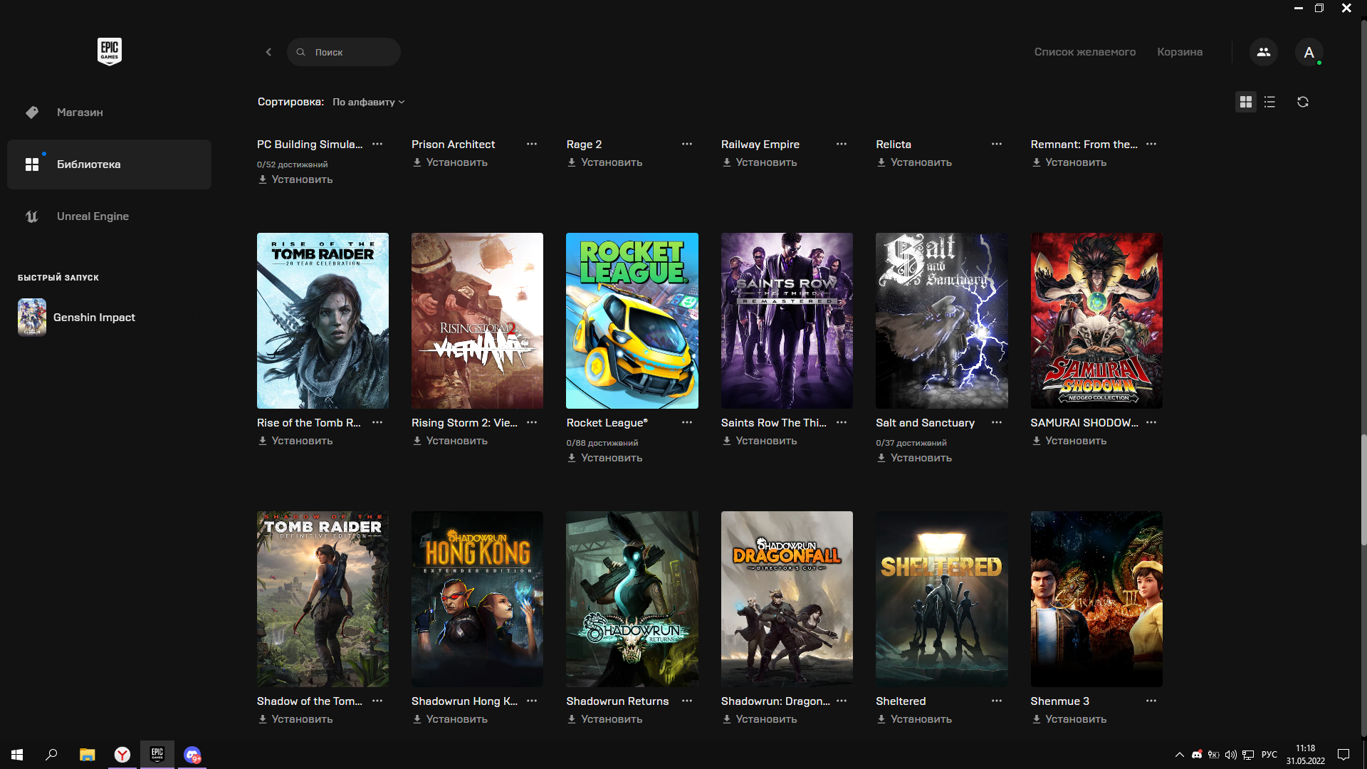1367x769 pixels.
Task: Refresh the library with reload icon
Action: 1303,102
